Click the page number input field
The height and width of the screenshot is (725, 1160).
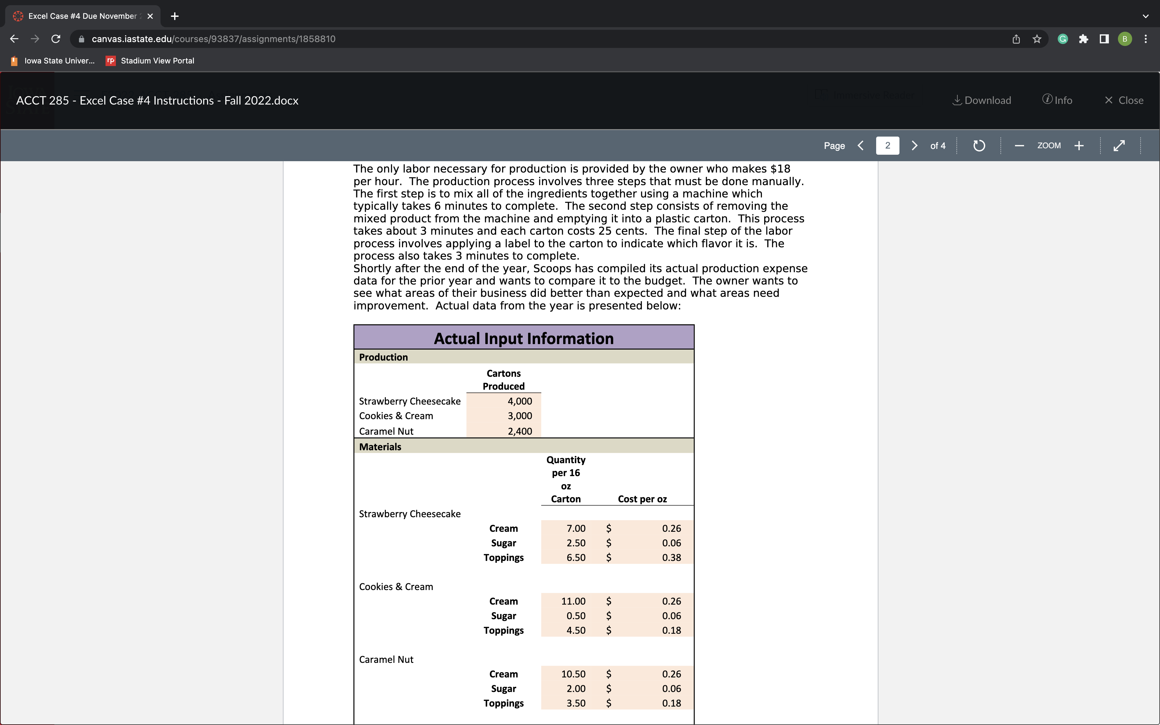(x=887, y=145)
